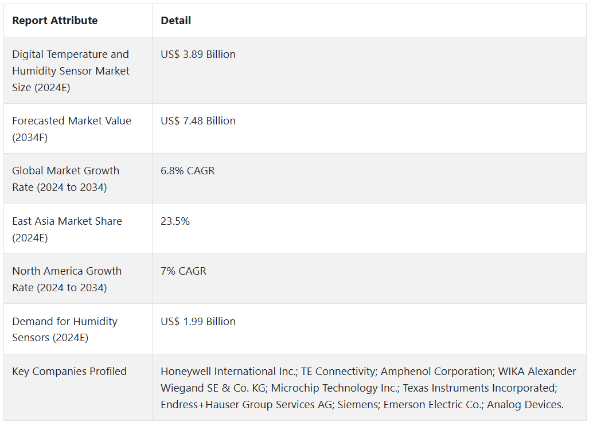
Task: Click the "Report Attribute" column header
Action: (55, 21)
